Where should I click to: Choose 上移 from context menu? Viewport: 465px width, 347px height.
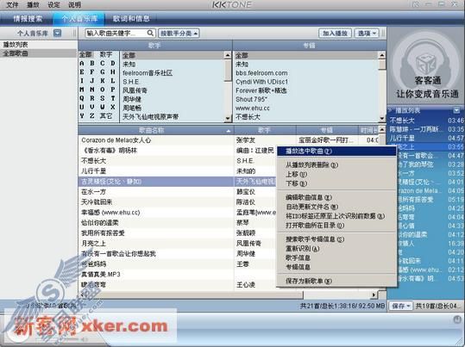tap(336, 174)
